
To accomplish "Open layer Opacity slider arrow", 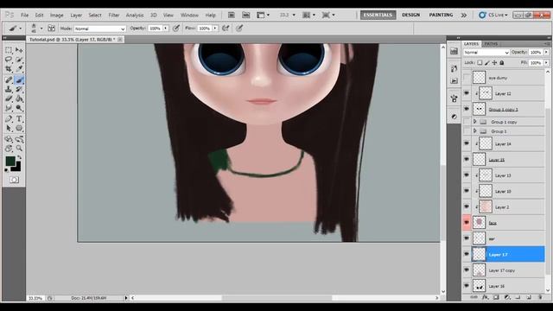I will pyautogui.click(x=546, y=52).
